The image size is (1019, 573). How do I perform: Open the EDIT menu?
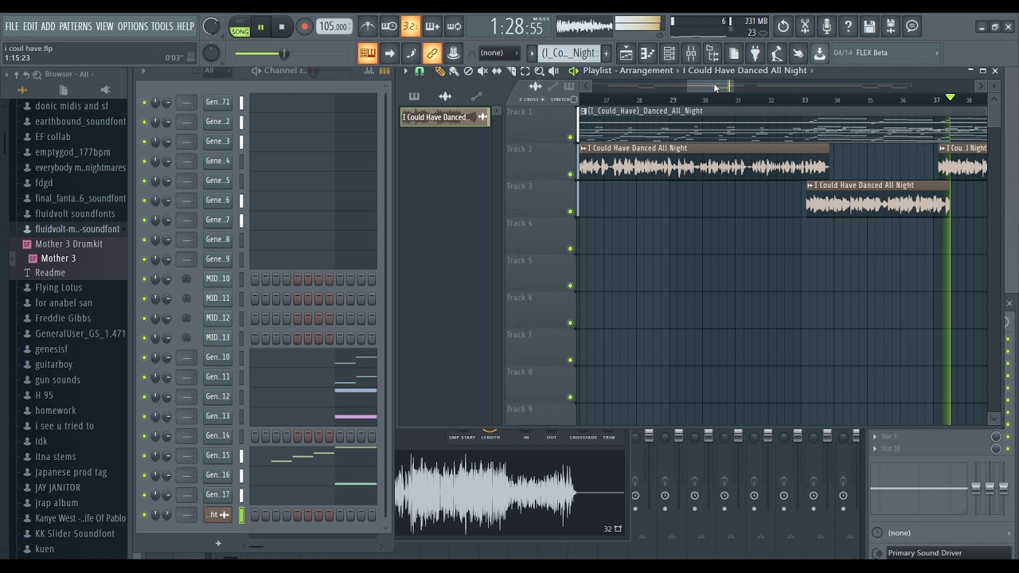tap(30, 26)
